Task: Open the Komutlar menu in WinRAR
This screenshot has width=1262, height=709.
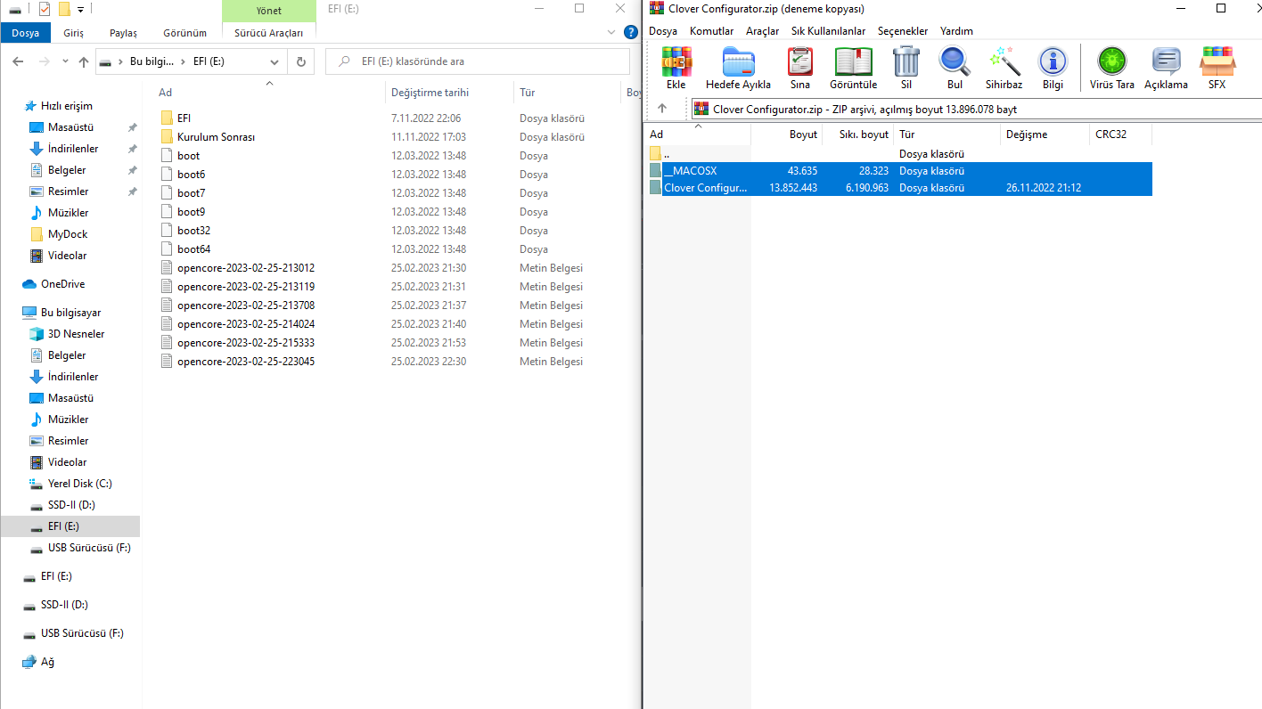Action: point(711,31)
